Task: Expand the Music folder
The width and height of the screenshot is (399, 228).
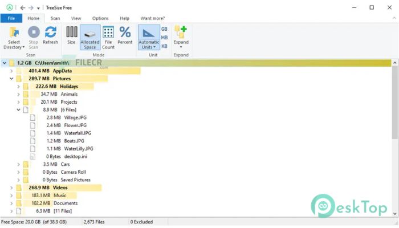Action: 11,196
